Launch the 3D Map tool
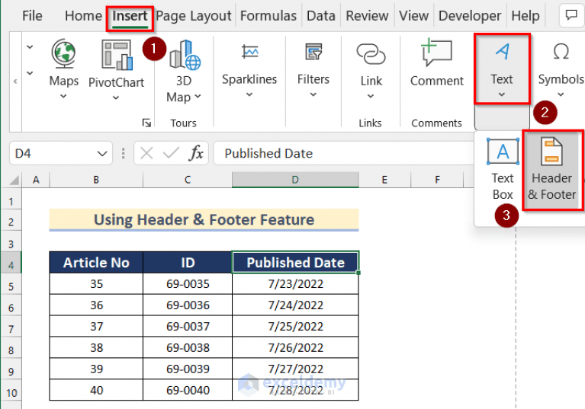The height and width of the screenshot is (409, 585). [185, 55]
